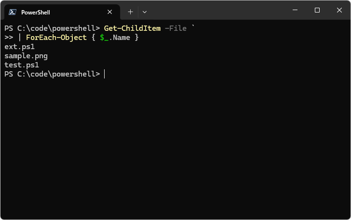Maximize the terminal window
The image size is (351, 220).
[317, 10]
